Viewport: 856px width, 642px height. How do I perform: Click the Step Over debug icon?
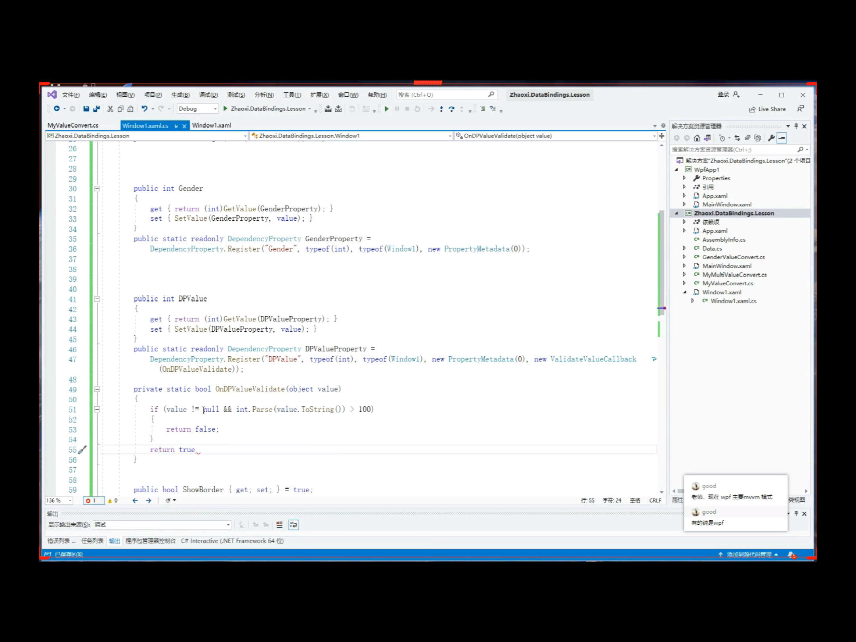[x=451, y=109]
